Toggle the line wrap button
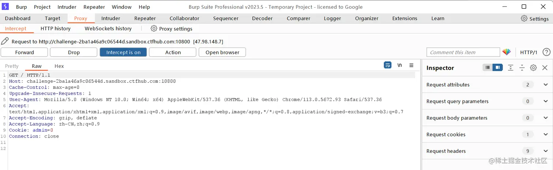Viewport: 553px width, 170px height. tap(388, 65)
